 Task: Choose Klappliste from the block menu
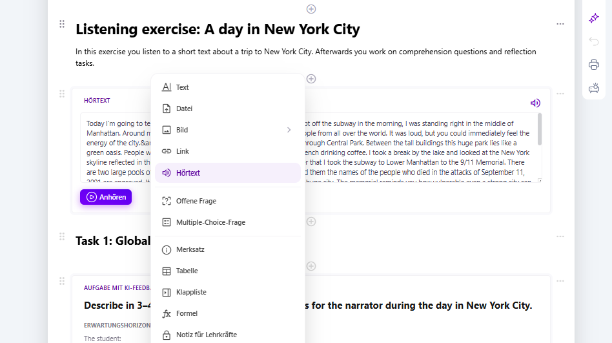191,292
